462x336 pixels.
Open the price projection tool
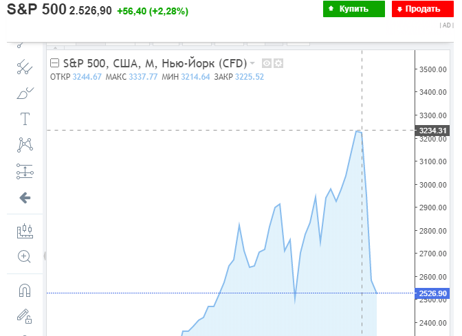25,171
